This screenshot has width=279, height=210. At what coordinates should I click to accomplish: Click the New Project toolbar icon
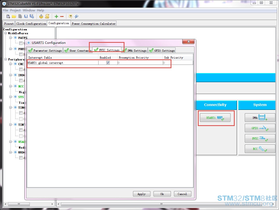8,16
